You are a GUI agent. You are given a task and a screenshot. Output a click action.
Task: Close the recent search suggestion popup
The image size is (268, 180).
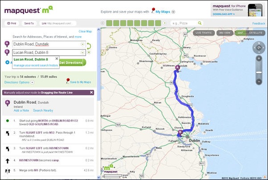pyautogui.click(x=57, y=58)
